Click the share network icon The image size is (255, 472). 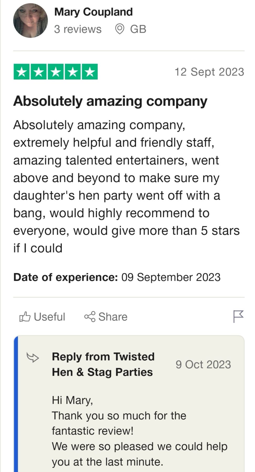pos(90,317)
